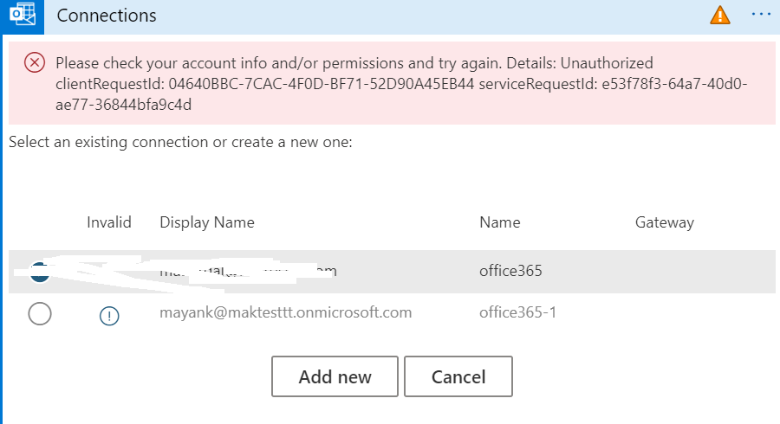Select mayank@maktesttt.onmicrosoft.com display name
Viewport: 780px width, 424px height.
(285, 312)
